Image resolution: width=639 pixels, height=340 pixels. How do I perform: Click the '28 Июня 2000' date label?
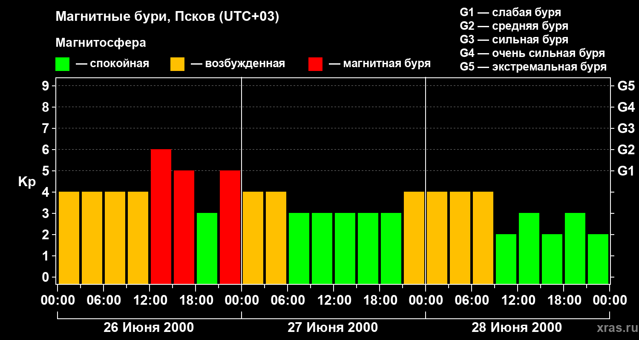pos(517,328)
